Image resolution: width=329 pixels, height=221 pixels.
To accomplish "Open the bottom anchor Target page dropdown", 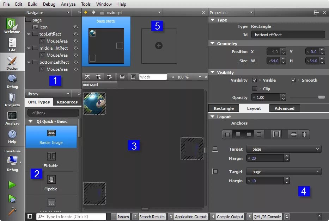I will 284,149.
